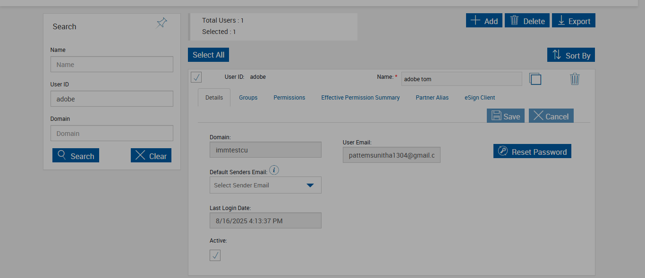Click the Select All button
Image resolution: width=645 pixels, height=278 pixels.
[x=208, y=55]
